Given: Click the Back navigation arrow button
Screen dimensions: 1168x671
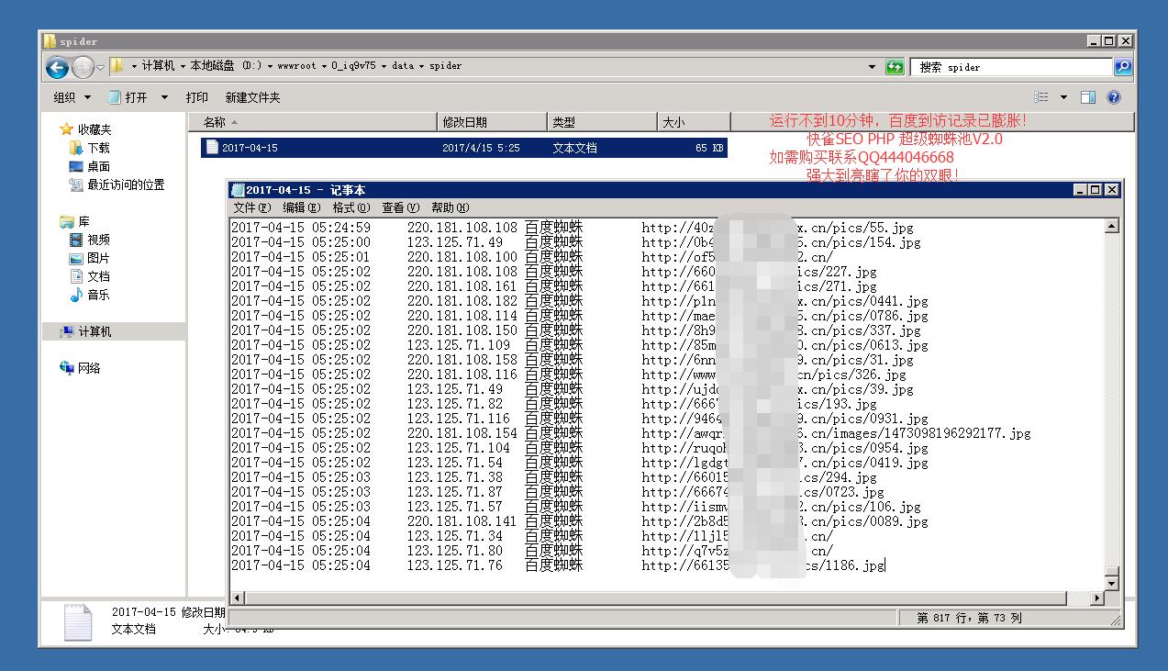Looking at the screenshot, I should pyautogui.click(x=57, y=67).
